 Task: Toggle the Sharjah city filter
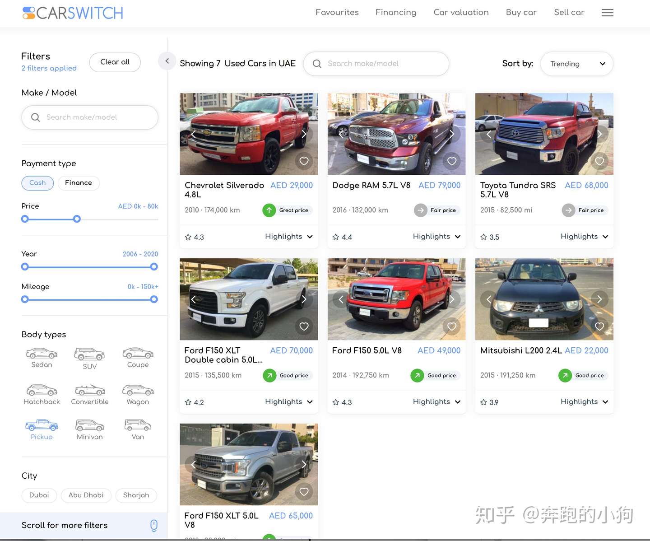click(x=136, y=495)
